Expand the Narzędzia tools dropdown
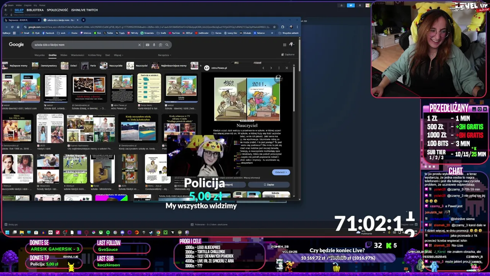The image size is (490, 276). click(x=165, y=55)
